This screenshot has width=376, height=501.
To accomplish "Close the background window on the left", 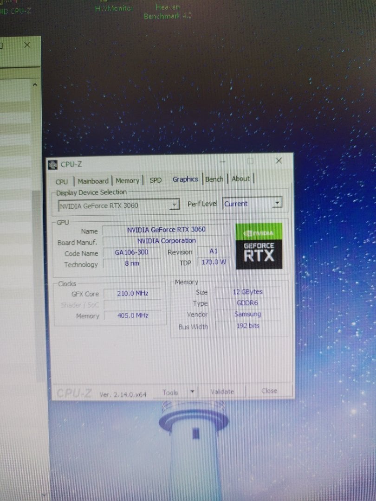I will click(27, 45).
